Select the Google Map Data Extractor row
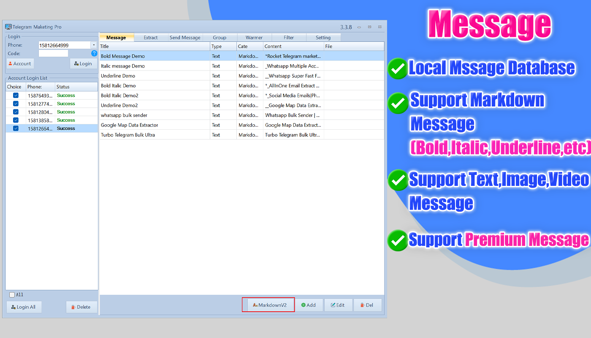Image resolution: width=591 pixels, height=338 pixels. coord(154,125)
